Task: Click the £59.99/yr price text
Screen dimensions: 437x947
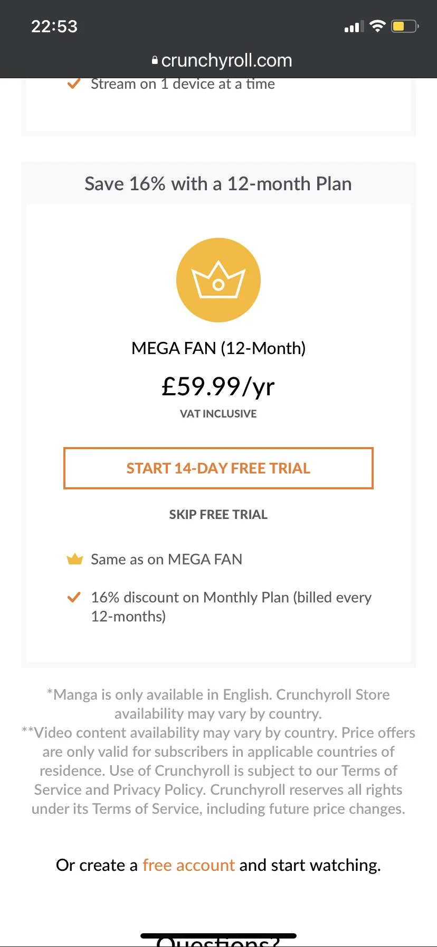Action: [218, 386]
